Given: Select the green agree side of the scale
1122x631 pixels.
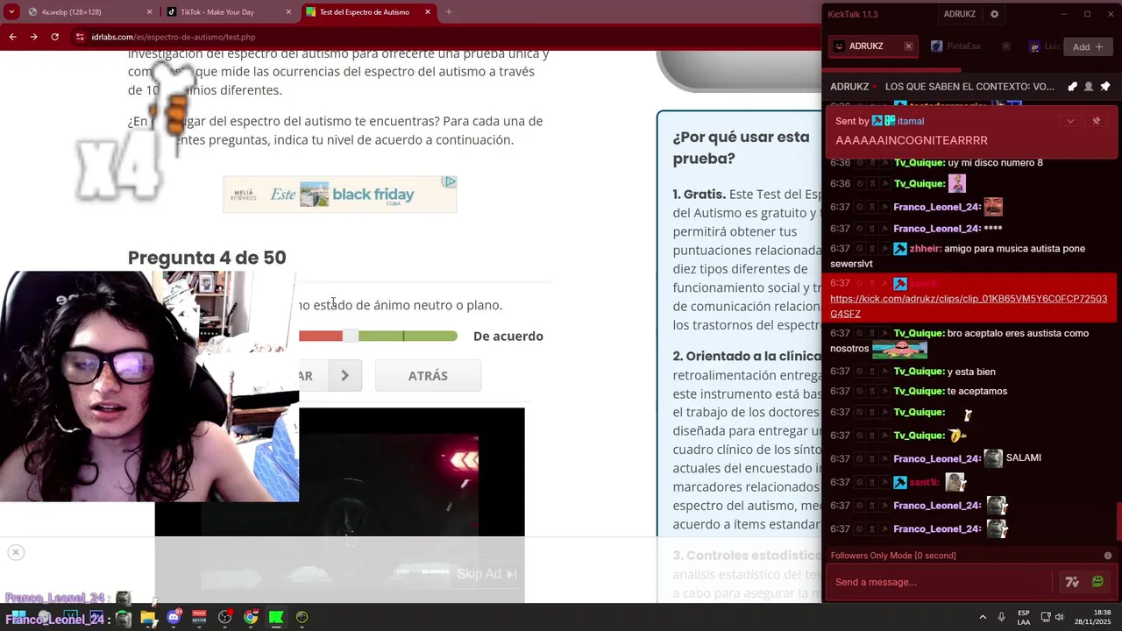Looking at the screenshot, I should coord(408,336).
